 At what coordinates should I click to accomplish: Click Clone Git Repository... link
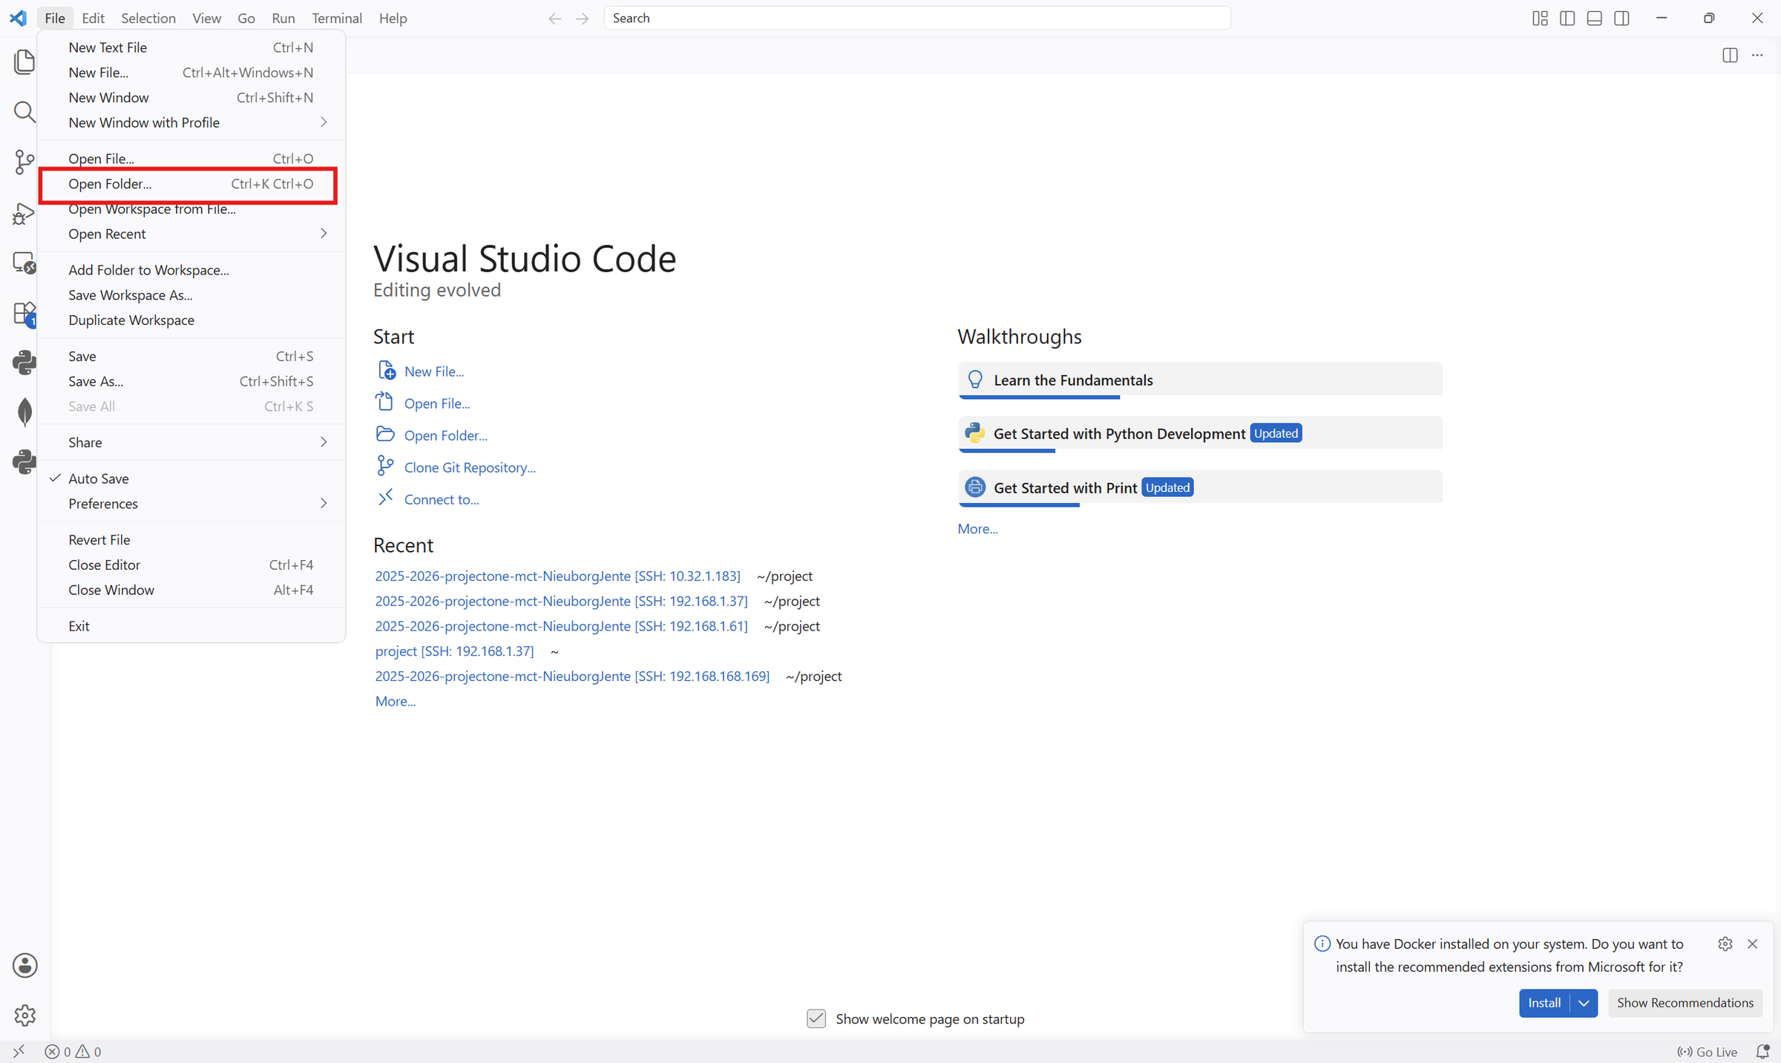coord(470,467)
